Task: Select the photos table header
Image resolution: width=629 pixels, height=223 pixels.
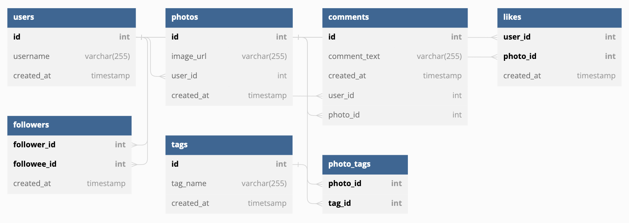Action: coord(229,18)
